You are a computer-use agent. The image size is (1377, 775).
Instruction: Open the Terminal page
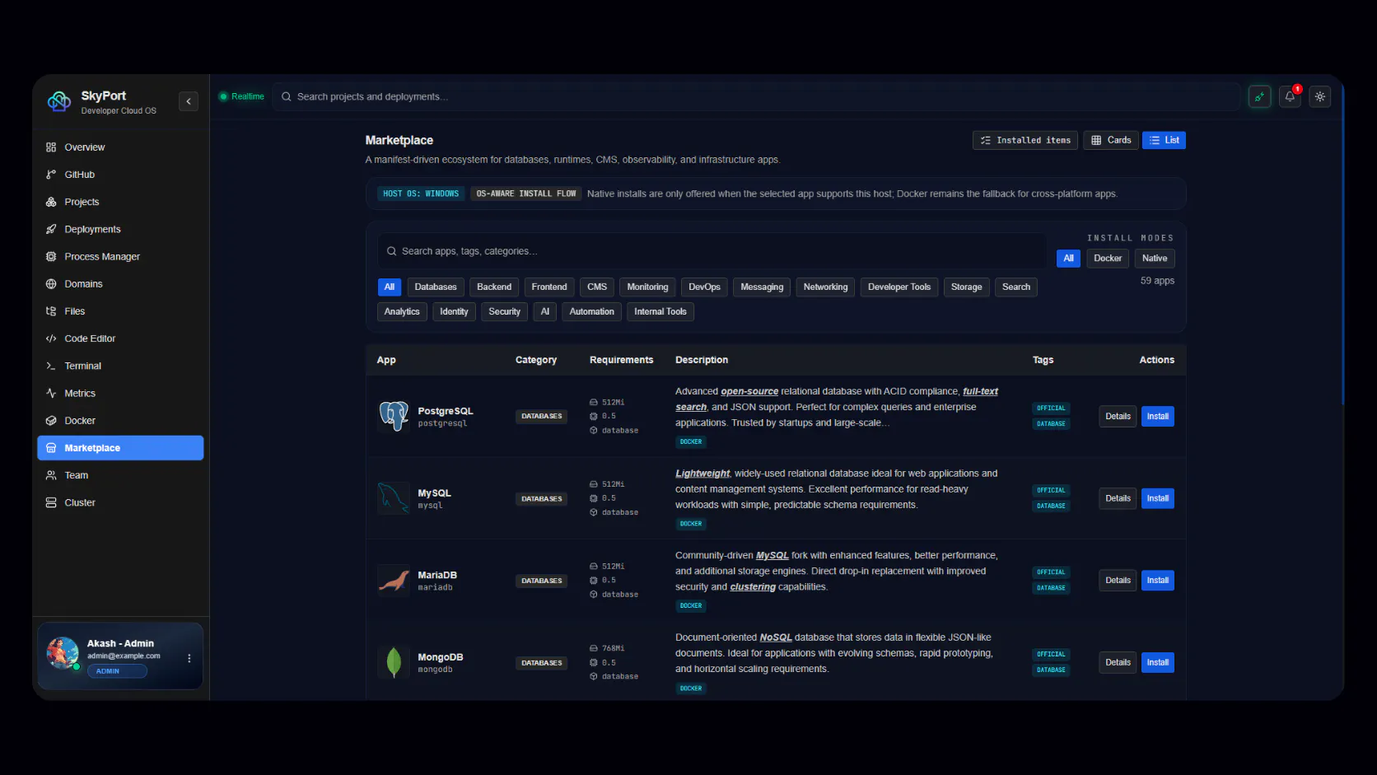[120, 366]
